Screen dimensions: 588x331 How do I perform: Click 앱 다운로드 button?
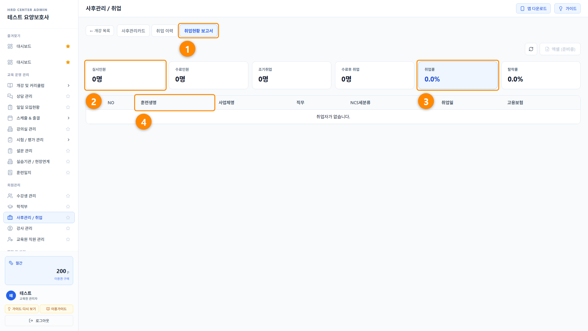[533, 9]
